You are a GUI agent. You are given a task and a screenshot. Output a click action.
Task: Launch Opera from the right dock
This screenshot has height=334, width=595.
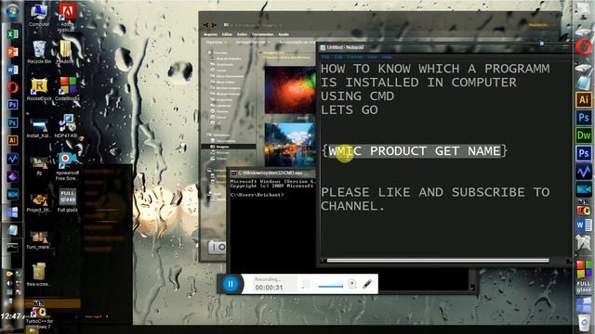tap(584, 47)
